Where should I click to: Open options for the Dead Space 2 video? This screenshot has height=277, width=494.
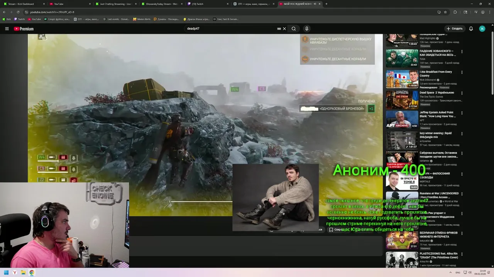click(x=462, y=93)
